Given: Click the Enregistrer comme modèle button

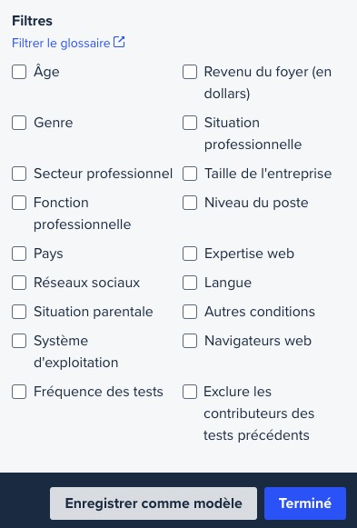Looking at the screenshot, I should tap(154, 503).
